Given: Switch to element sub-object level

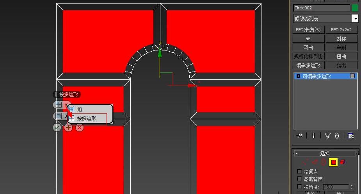Looking at the screenshot, I should click(x=342, y=162).
